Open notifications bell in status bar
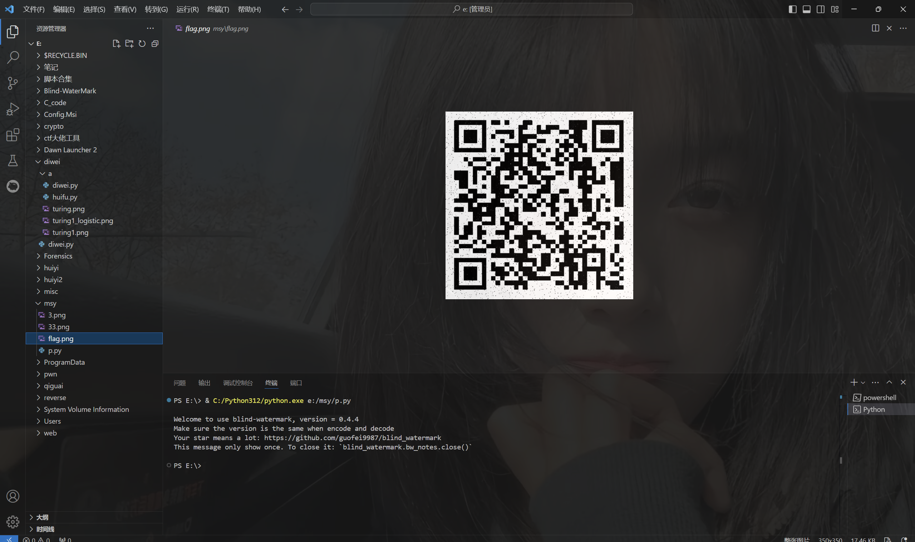 (904, 539)
